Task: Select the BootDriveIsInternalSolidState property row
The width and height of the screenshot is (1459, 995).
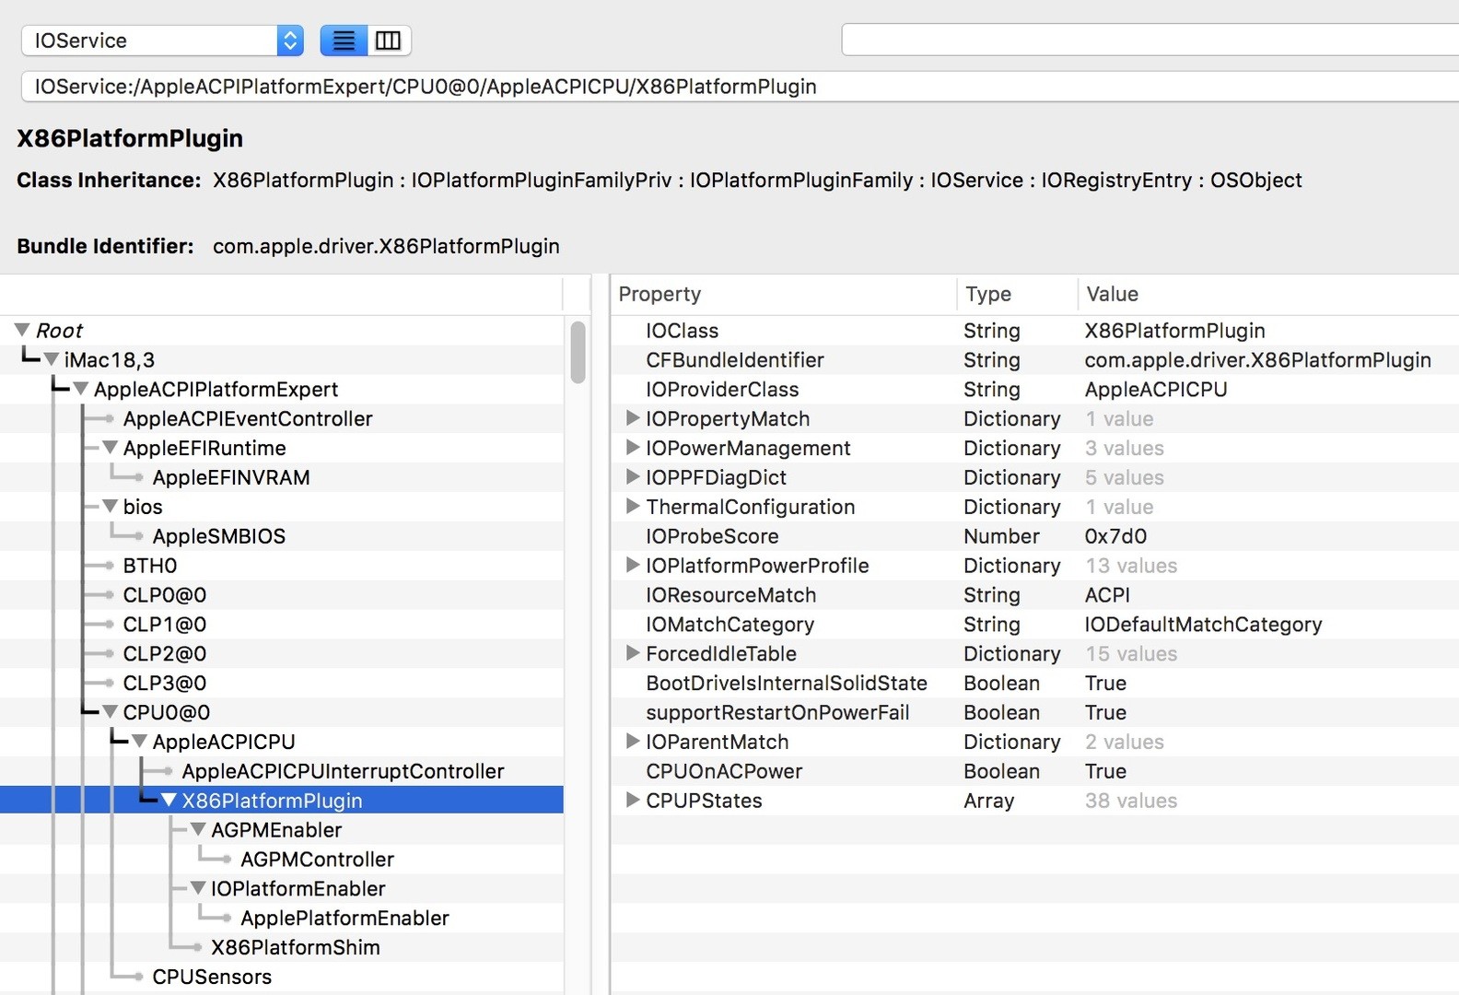Action: tap(1035, 684)
